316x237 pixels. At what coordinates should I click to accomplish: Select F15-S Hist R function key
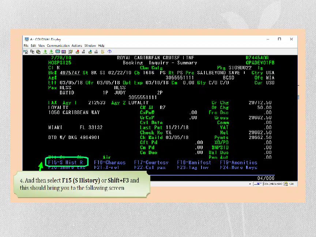point(65,162)
